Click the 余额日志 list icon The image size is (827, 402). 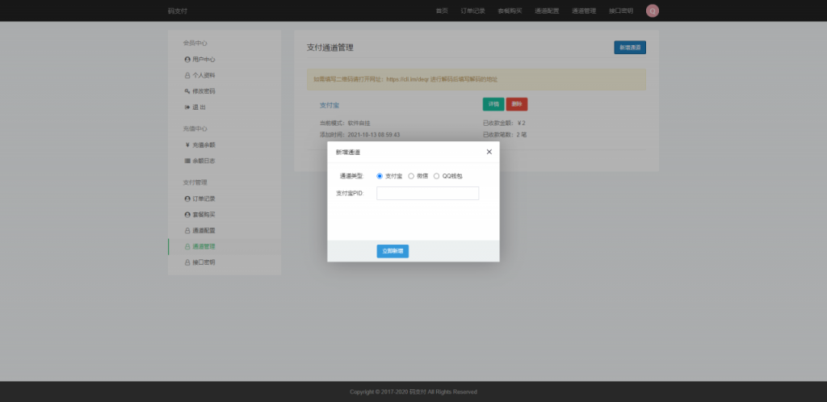187,161
